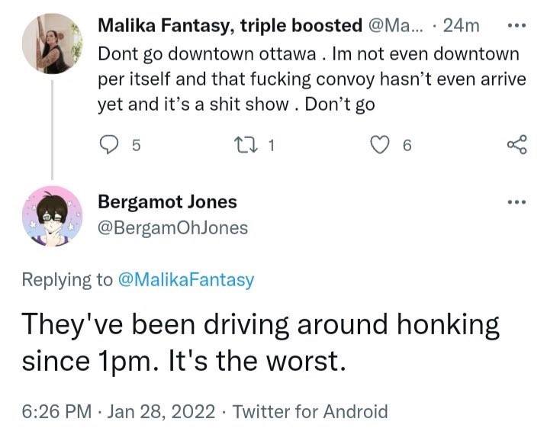This screenshot has width=547, height=438.
Task: Like the tweet with the heart icon
Action: pyautogui.click(x=379, y=145)
